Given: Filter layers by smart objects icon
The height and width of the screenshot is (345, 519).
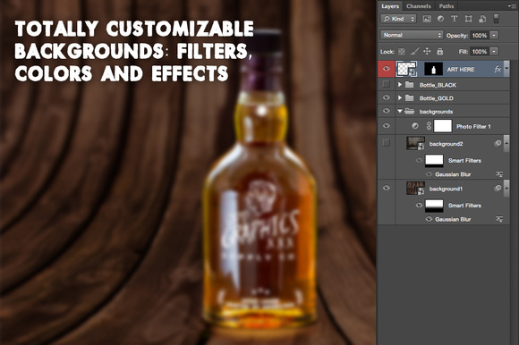Looking at the screenshot, I should click(x=482, y=19).
